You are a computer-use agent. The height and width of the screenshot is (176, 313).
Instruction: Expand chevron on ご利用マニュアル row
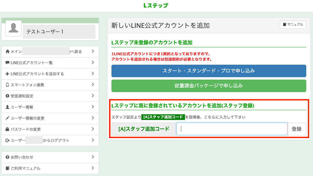[93, 168]
